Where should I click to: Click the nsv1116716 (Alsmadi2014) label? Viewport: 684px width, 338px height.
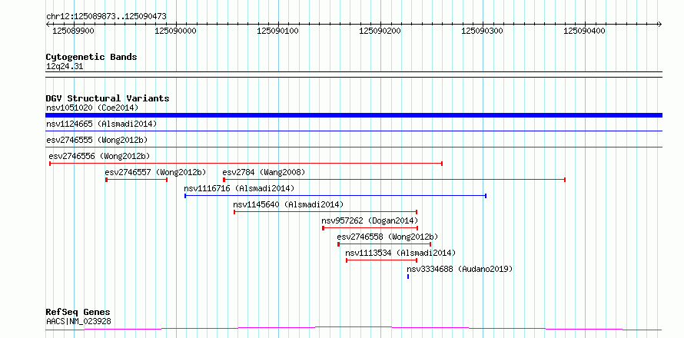click(x=239, y=188)
